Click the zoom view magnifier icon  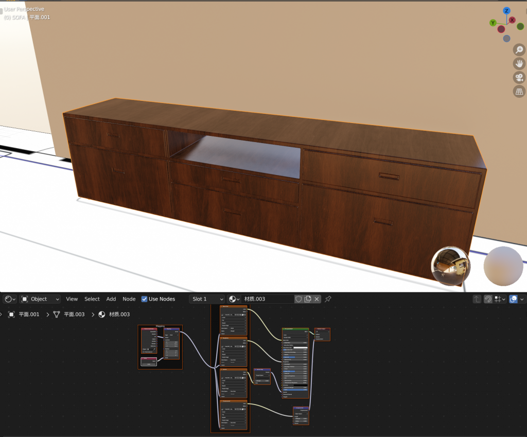click(519, 50)
